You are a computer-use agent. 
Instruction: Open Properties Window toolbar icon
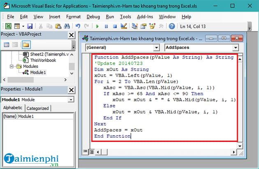(x=143, y=26)
